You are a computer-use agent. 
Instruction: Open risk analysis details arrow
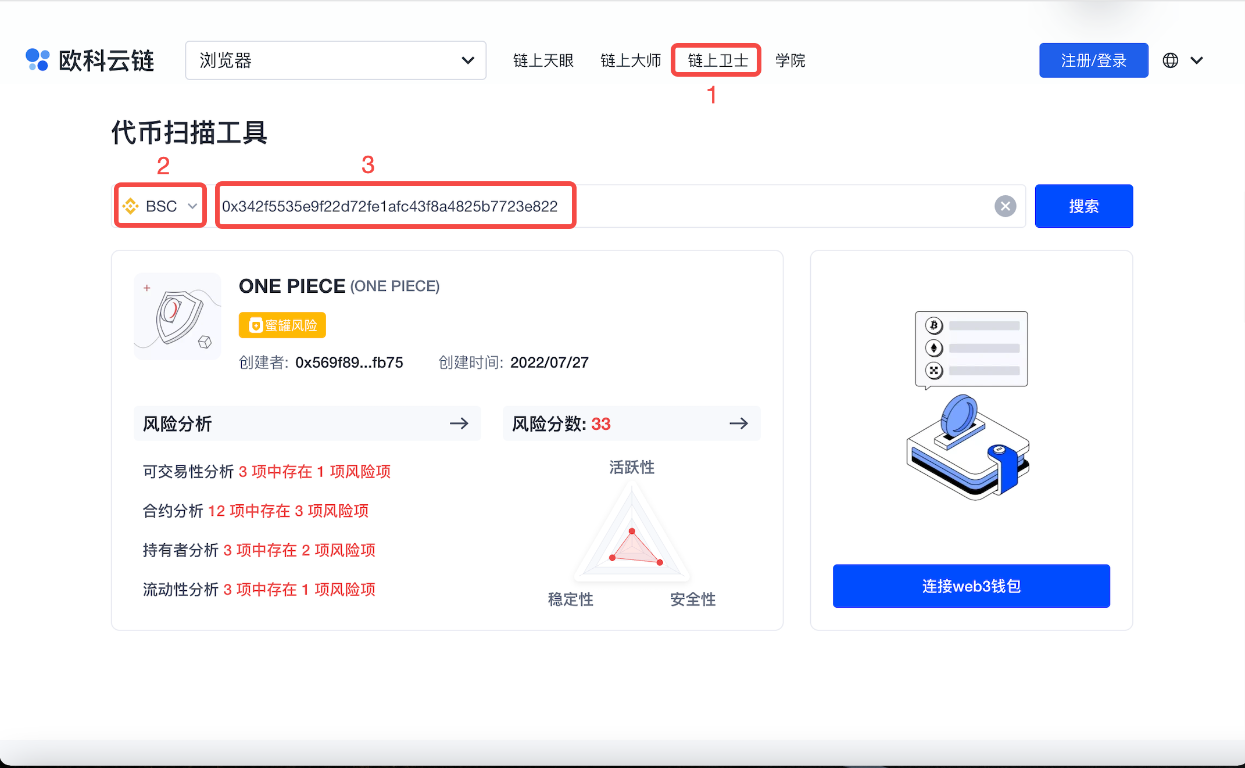(459, 424)
